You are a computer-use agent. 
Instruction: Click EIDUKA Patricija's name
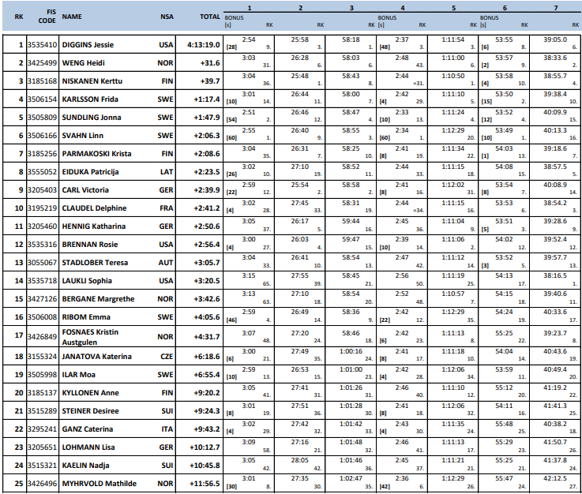pos(90,172)
